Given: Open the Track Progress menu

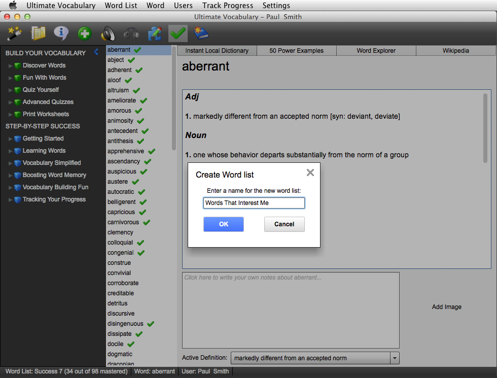Looking at the screenshot, I should (227, 6).
